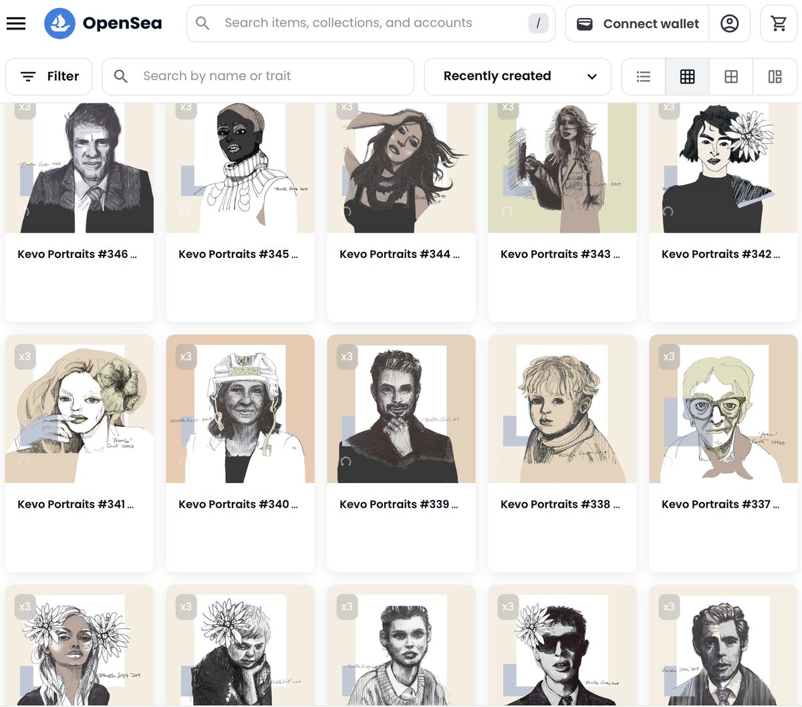Open Kevo Portraits #338 thumbnail

(562, 409)
